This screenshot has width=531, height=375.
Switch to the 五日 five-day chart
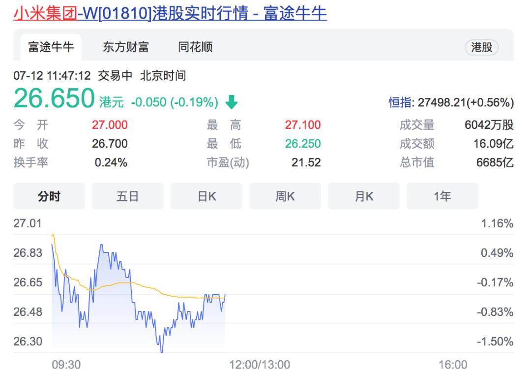(x=128, y=195)
